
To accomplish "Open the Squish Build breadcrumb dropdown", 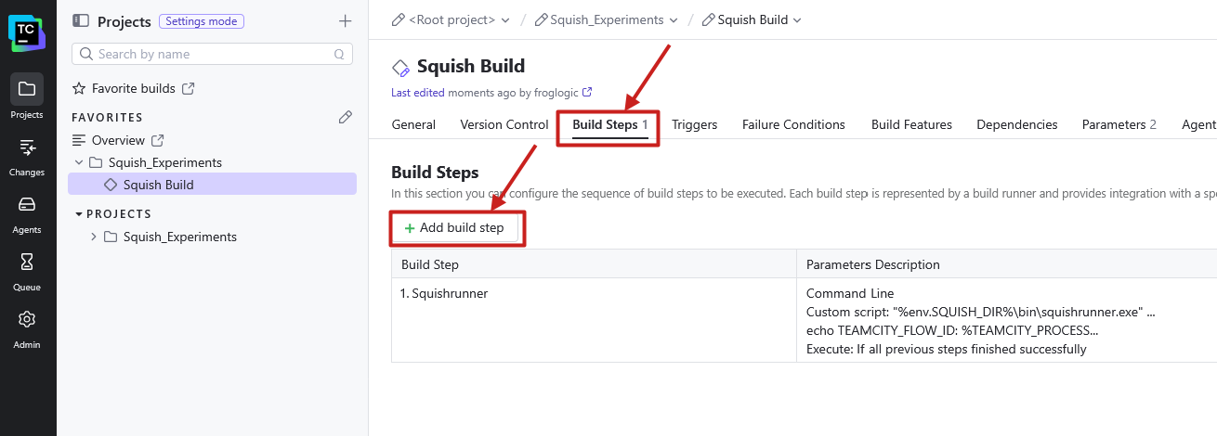I will coord(752,19).
